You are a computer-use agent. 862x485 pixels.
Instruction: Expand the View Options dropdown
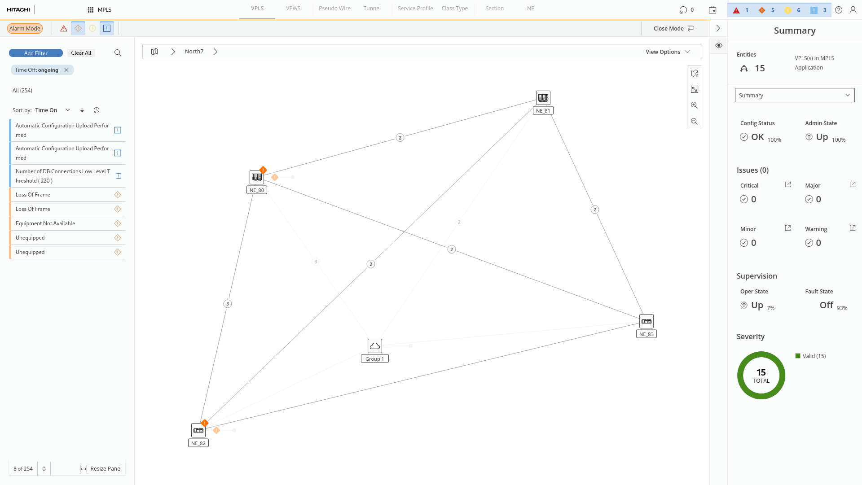pyautogui.click(x=668, y=52)
